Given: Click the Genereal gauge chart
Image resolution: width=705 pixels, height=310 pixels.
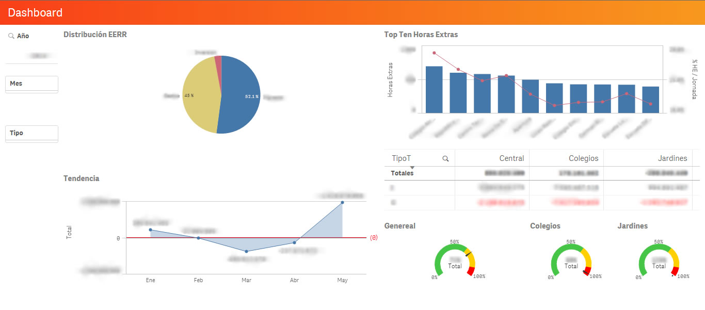Looking at the screenshot, I should 455,260.
